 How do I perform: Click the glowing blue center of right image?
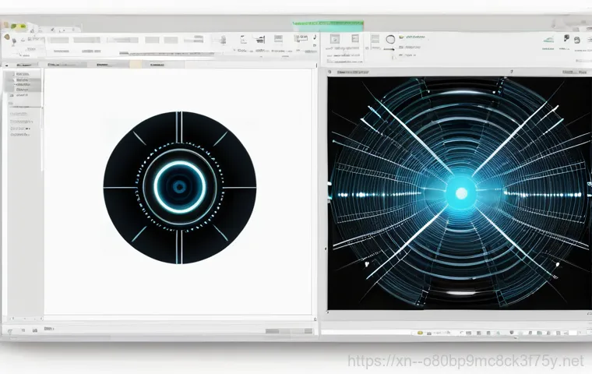pyautogui.click(x=460, y=192)
